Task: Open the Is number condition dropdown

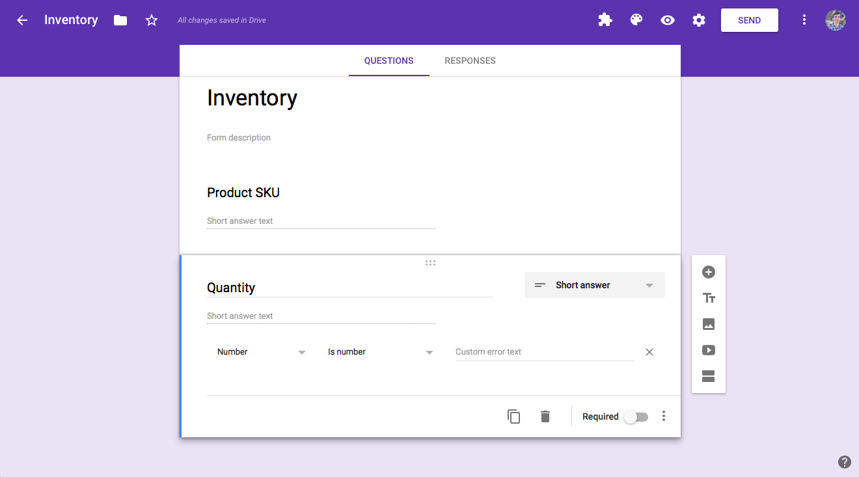Action: (381, 352)
